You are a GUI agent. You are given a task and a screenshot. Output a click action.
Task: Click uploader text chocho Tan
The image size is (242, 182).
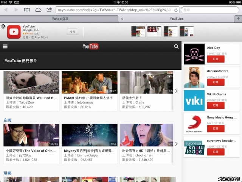144,155
